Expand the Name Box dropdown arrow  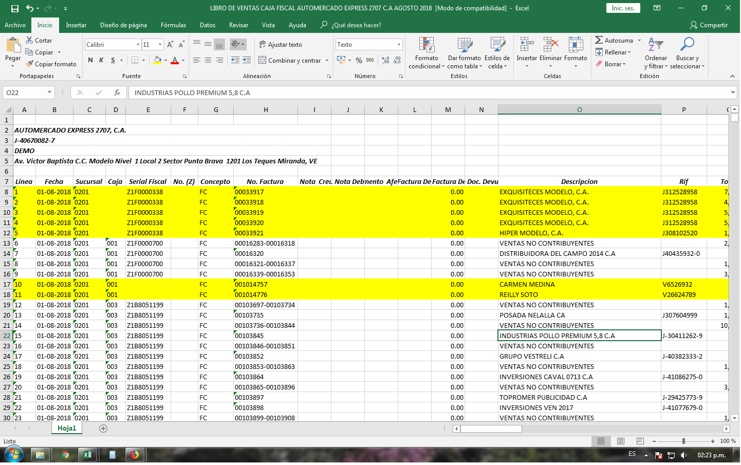point(49,92)
